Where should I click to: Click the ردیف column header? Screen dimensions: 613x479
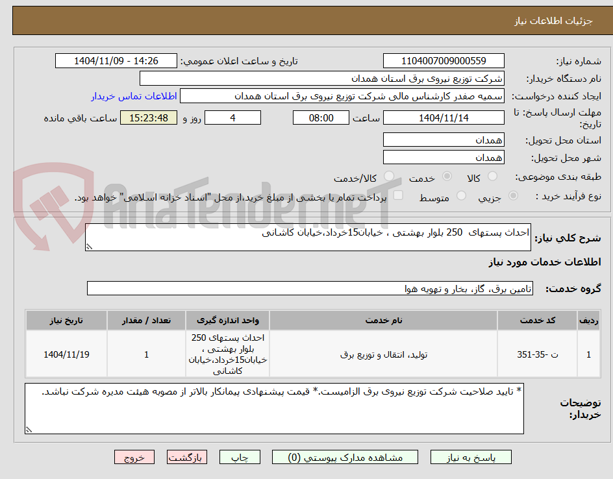coord(589,321)
